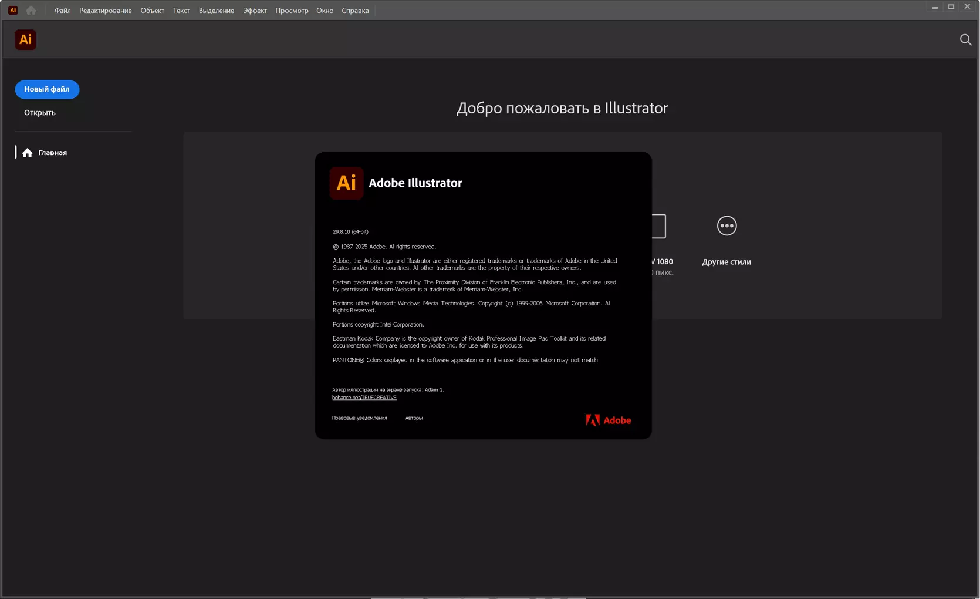Open the Окно menu
The width and height of the screenshot is (980, 599).
point(325,11)
